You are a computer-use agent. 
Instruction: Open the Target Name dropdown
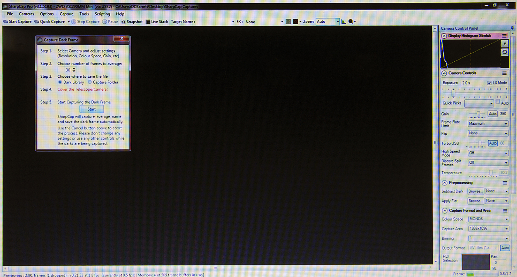233,22
